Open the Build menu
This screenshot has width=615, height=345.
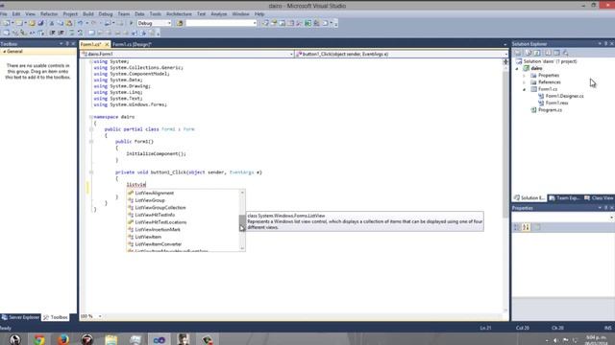pyautogui.click(x=88, y=13)
